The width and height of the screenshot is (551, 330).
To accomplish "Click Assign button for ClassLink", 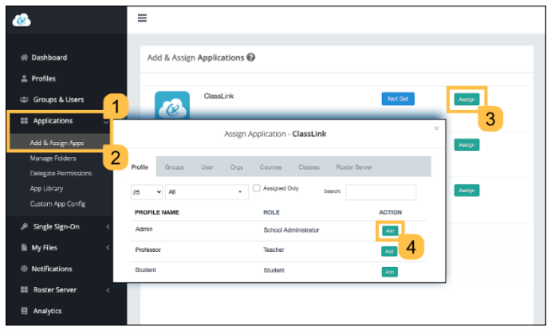I will [x=467, y=99].
